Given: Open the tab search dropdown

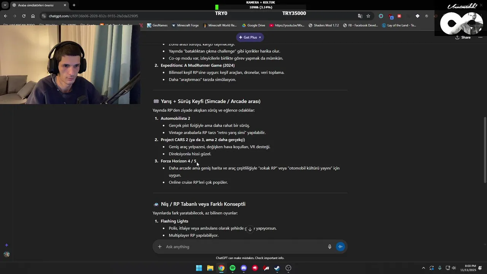Looking at the screenshot, I should pos(5,5).
